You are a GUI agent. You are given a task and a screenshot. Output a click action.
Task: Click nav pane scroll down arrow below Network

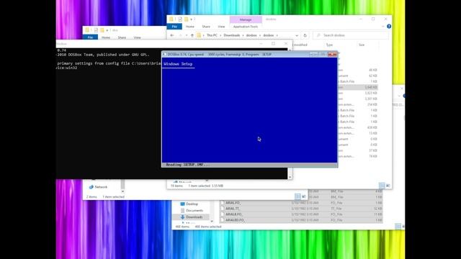pyautogui.click(x=122, y=191)
